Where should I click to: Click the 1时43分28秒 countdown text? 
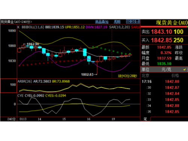point(127,76)
